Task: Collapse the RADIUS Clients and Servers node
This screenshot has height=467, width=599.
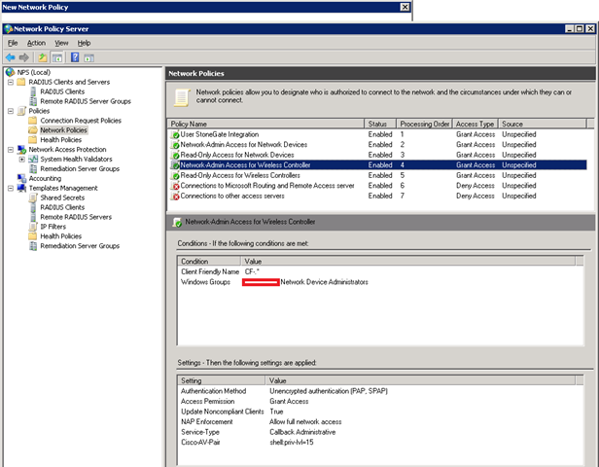Action: 10,82
